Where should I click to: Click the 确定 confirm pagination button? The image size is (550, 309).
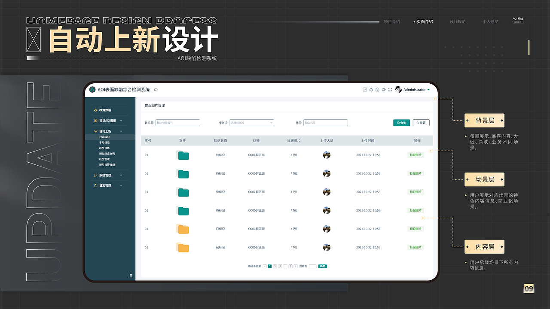click(x=323, y=267)
